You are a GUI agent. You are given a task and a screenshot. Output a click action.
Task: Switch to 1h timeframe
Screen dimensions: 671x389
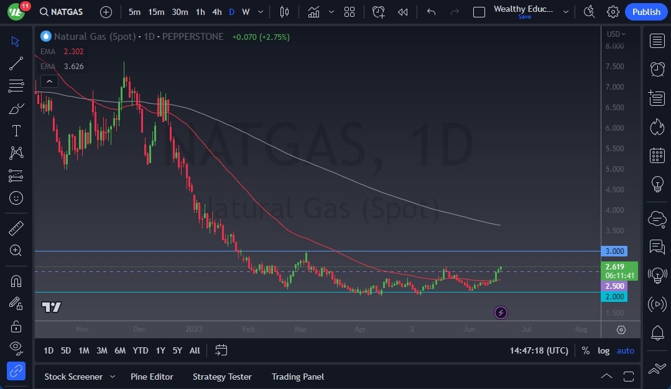pyautogui.click(x=200, y=12)
